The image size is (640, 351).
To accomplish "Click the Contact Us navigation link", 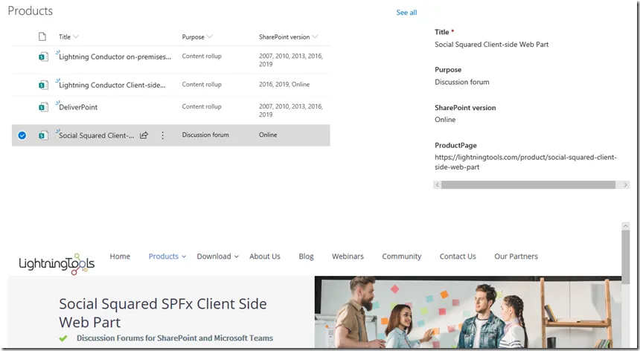I will pos(458,257).
